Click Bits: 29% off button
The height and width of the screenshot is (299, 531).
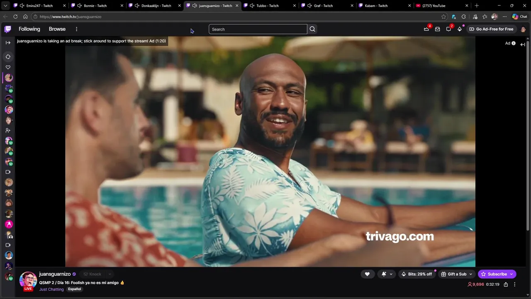[x=417, y=274]
